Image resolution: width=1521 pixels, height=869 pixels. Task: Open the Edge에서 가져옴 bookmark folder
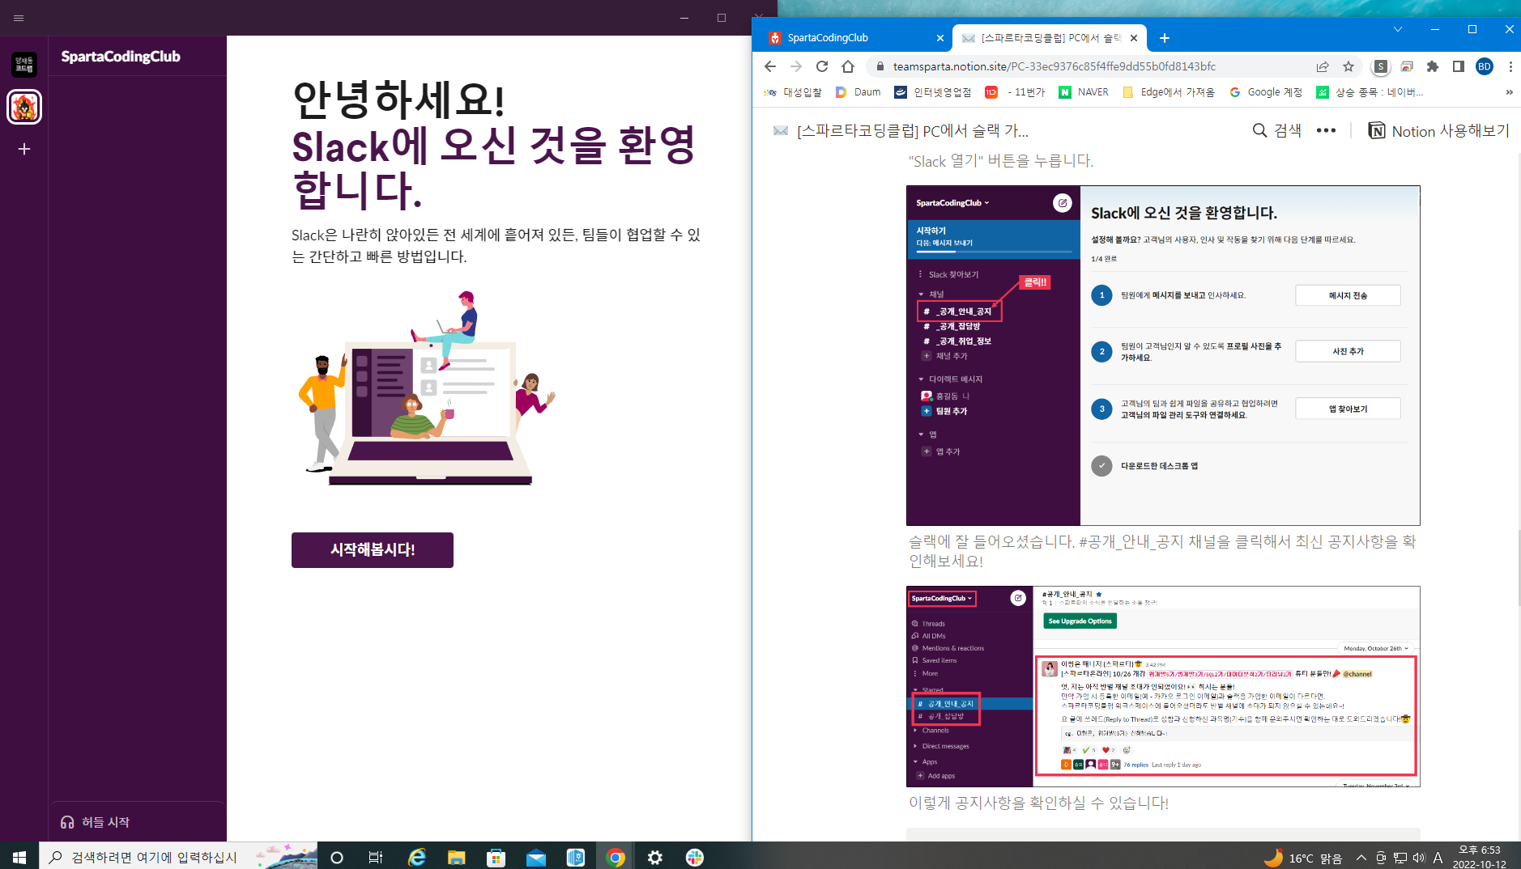click(x=1169, y=92)
